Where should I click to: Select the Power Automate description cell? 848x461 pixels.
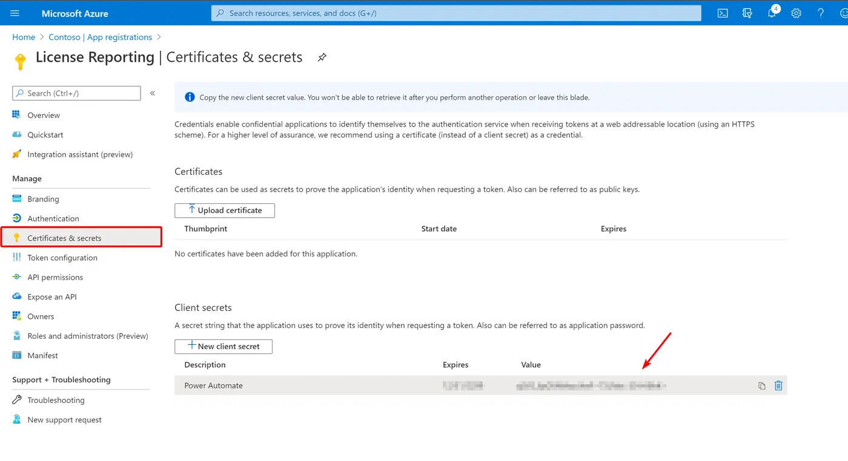click(x=213, y=385)
